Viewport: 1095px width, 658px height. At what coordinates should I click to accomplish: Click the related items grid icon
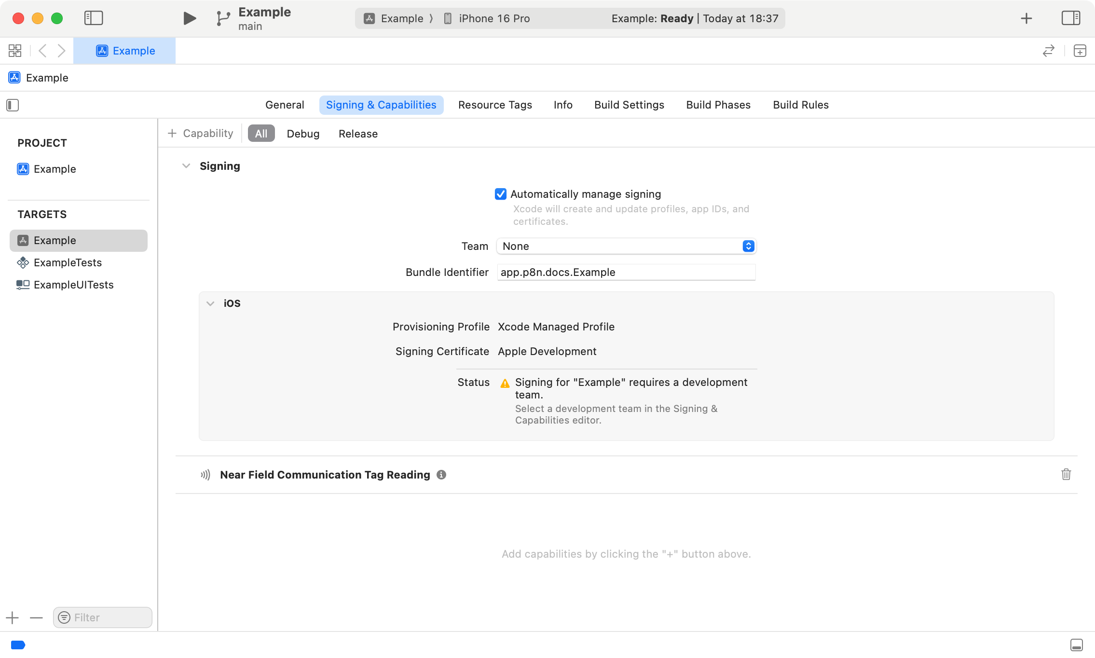(x=15, y=51)
